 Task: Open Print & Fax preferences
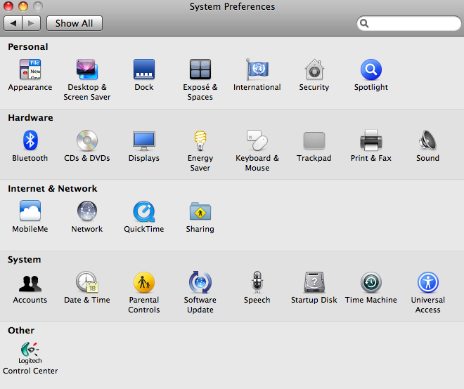pyautogui.click(x=371, y=140)
